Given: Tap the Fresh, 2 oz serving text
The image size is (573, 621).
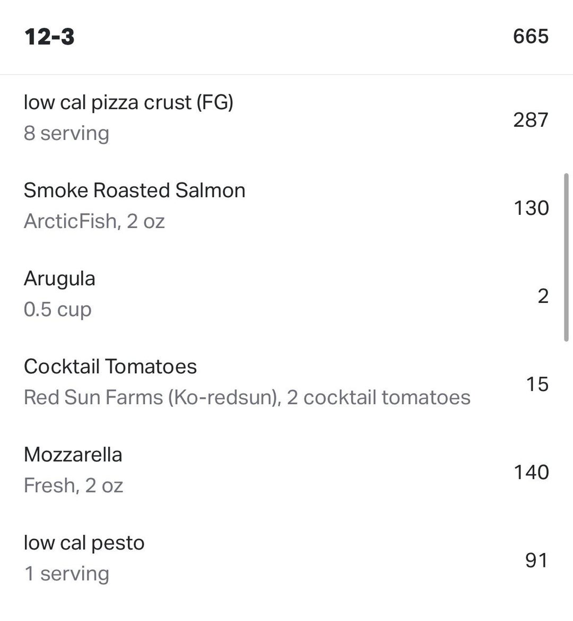Looking at the screenshot, I should click(73, 485).
